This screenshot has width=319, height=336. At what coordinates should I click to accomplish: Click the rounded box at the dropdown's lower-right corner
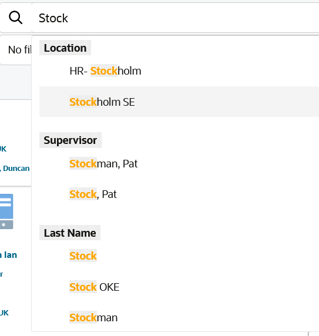tap(314, 334)
